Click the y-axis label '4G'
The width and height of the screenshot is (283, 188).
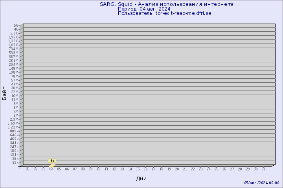(x=16, y=29)
